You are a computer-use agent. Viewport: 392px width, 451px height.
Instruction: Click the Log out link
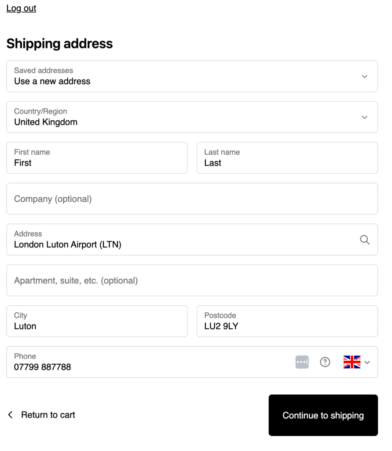(21, 8)
